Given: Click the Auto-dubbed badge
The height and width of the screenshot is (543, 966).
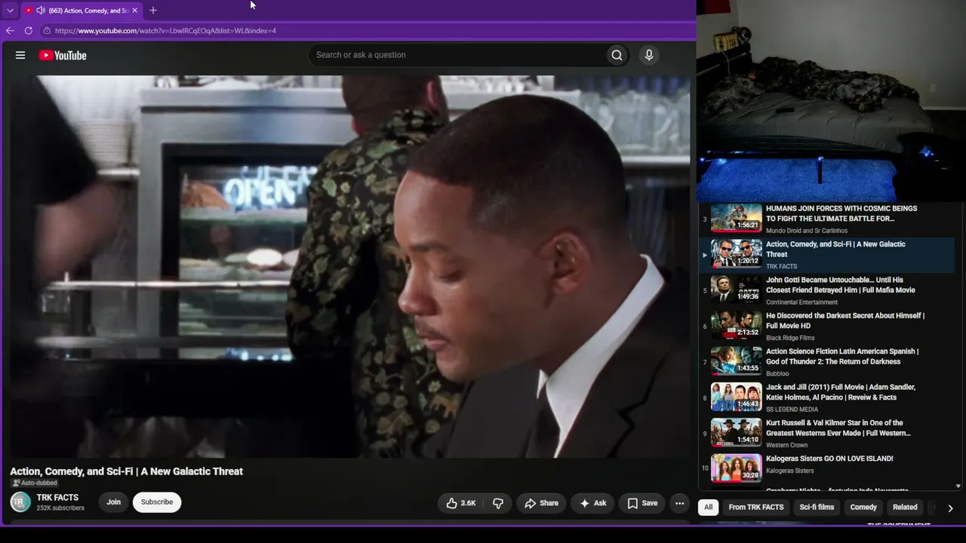Looking at the screenshot, I should tap(35, 483).
